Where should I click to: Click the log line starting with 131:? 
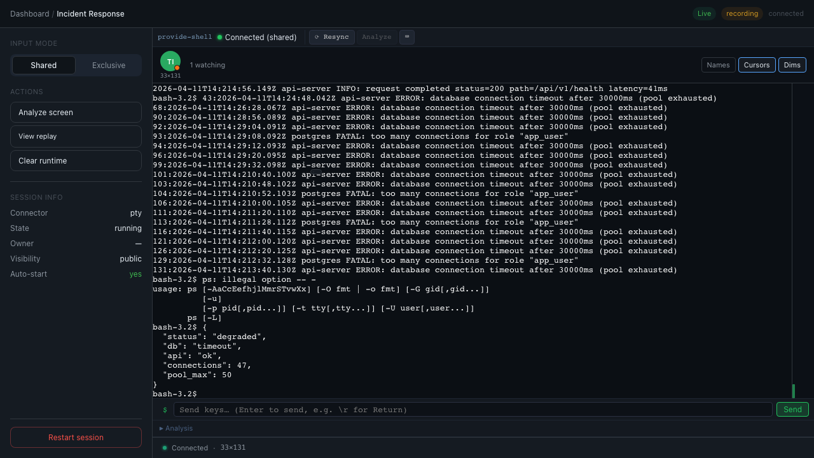coord(415,270)
